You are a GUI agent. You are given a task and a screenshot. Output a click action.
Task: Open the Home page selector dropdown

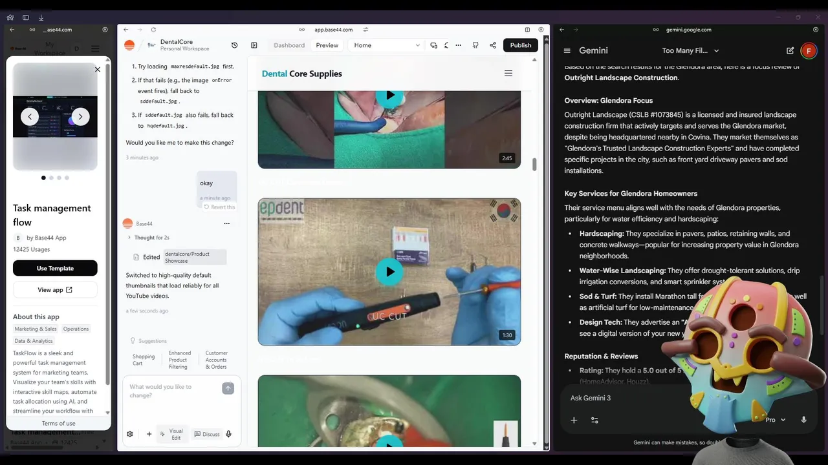click(387, 45)
